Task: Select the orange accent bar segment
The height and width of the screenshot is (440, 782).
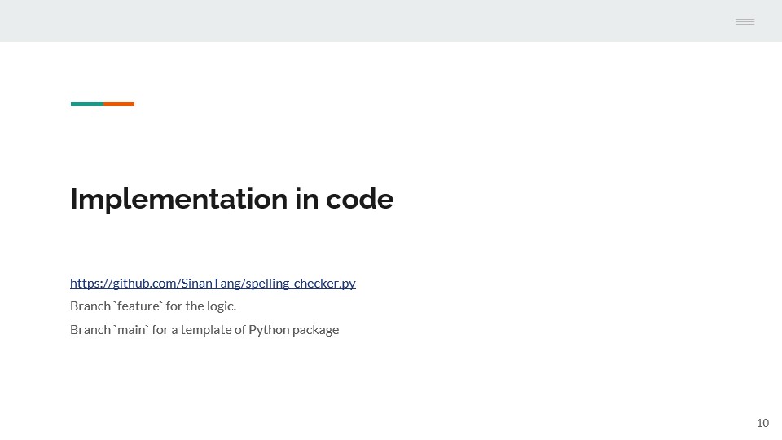Action: [x=119, y=103]
